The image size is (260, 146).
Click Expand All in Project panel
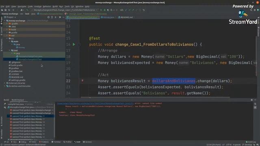(x=52, y=17)
